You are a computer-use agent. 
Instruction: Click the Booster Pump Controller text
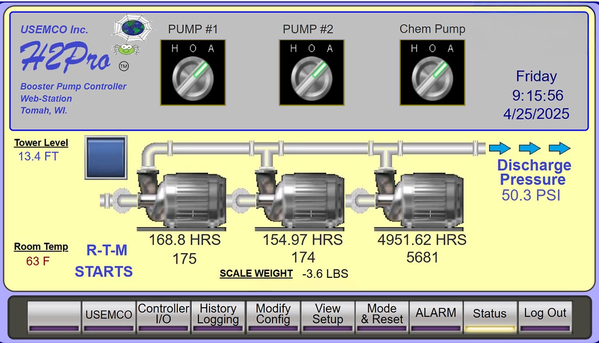(x=73, y=87)
